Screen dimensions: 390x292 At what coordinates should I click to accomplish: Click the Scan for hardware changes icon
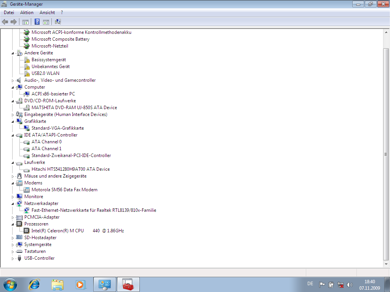pos(58,22)
